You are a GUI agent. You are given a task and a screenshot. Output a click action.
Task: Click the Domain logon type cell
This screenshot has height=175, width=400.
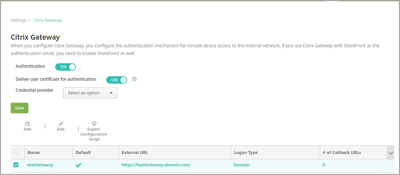pyautogui.click(x=242, y=165)
